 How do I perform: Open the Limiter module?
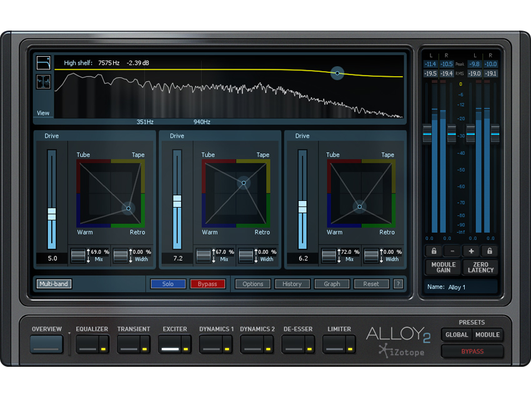pos(335,344)
